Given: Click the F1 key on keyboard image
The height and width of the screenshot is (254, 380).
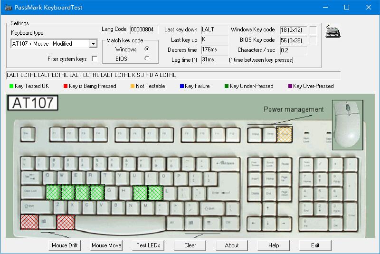Looking at the screenshot, I should point(57,134).
